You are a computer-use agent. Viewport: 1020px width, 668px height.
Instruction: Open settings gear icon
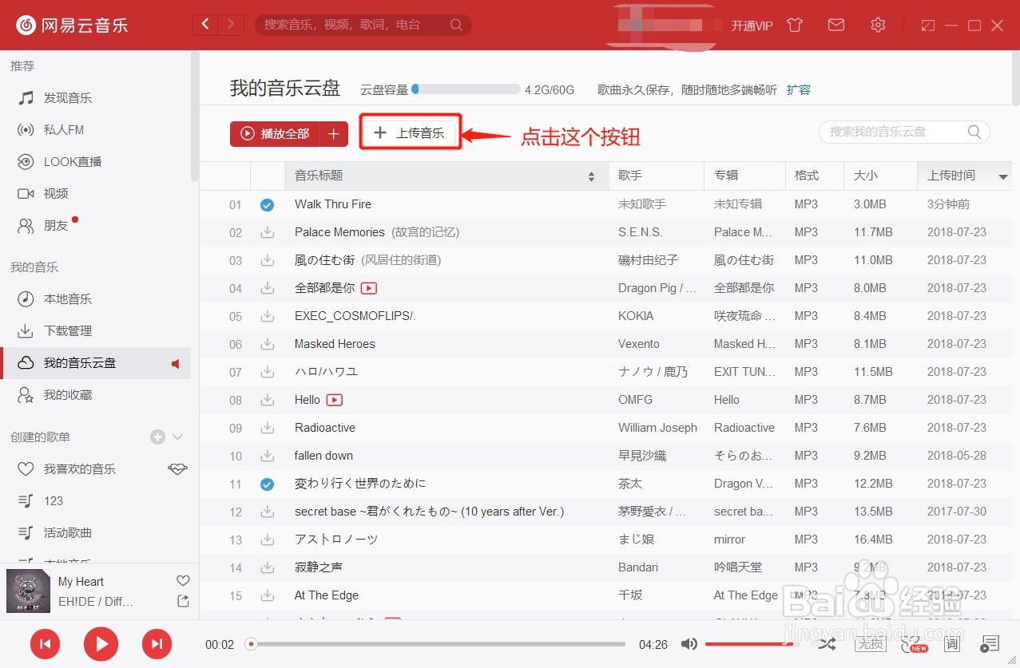(x=878, y=25)
